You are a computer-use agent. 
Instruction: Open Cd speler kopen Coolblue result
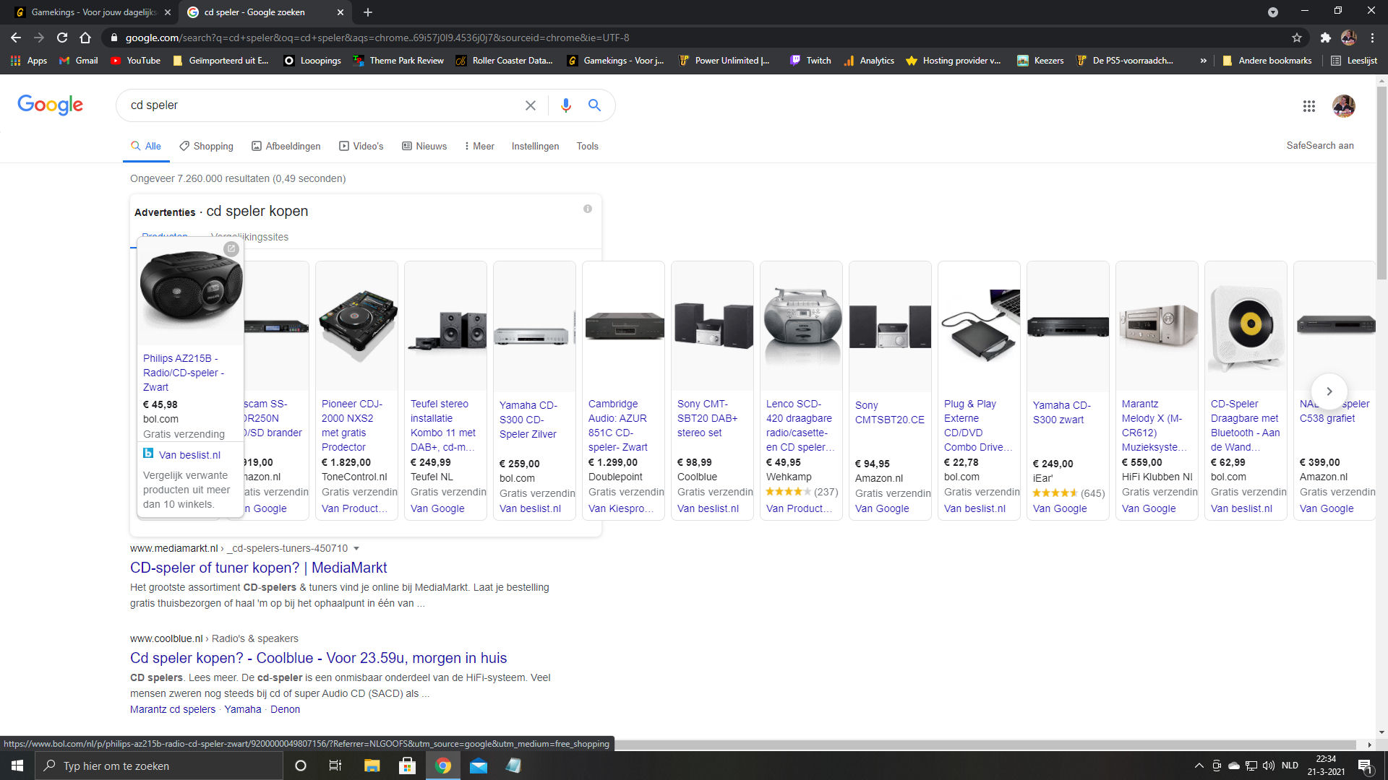tap(318, 658)
